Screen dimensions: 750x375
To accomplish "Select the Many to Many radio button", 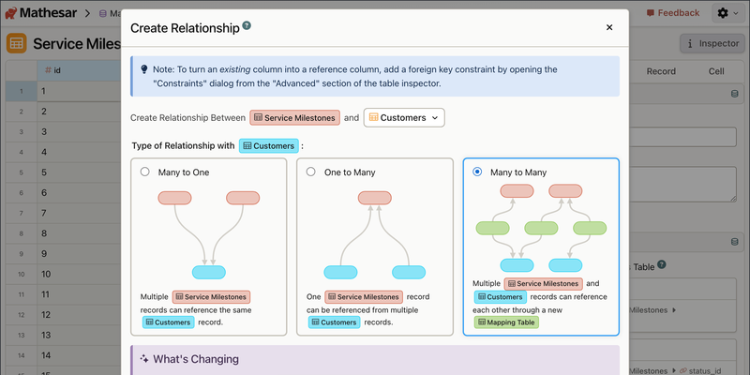I will (x=477, y=172).
